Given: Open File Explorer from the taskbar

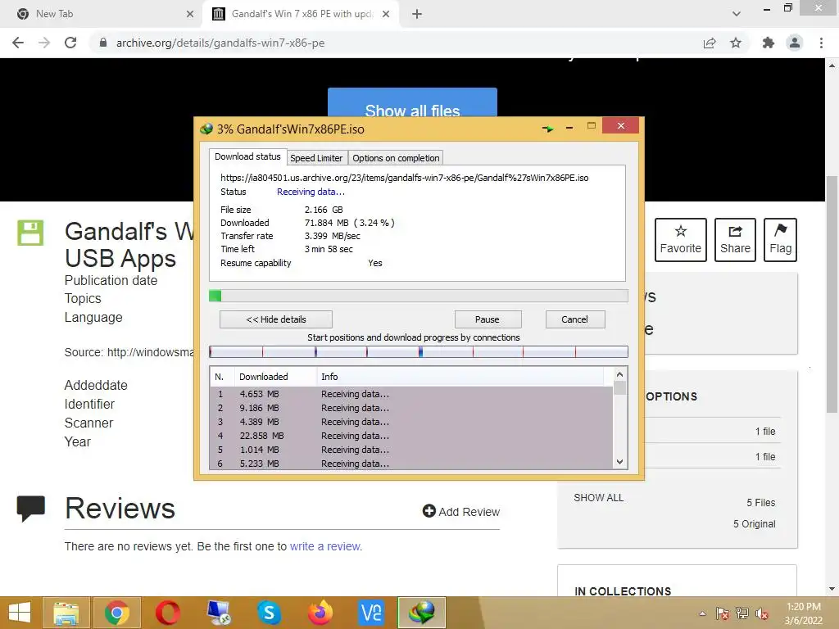Looking at the screenshot, I should click(66, 613).
